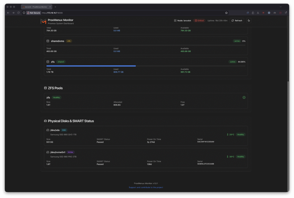Open the browser hamburger menu
Image resolution: width=294 pixels, height=198 pixels.
coord(286,13)
